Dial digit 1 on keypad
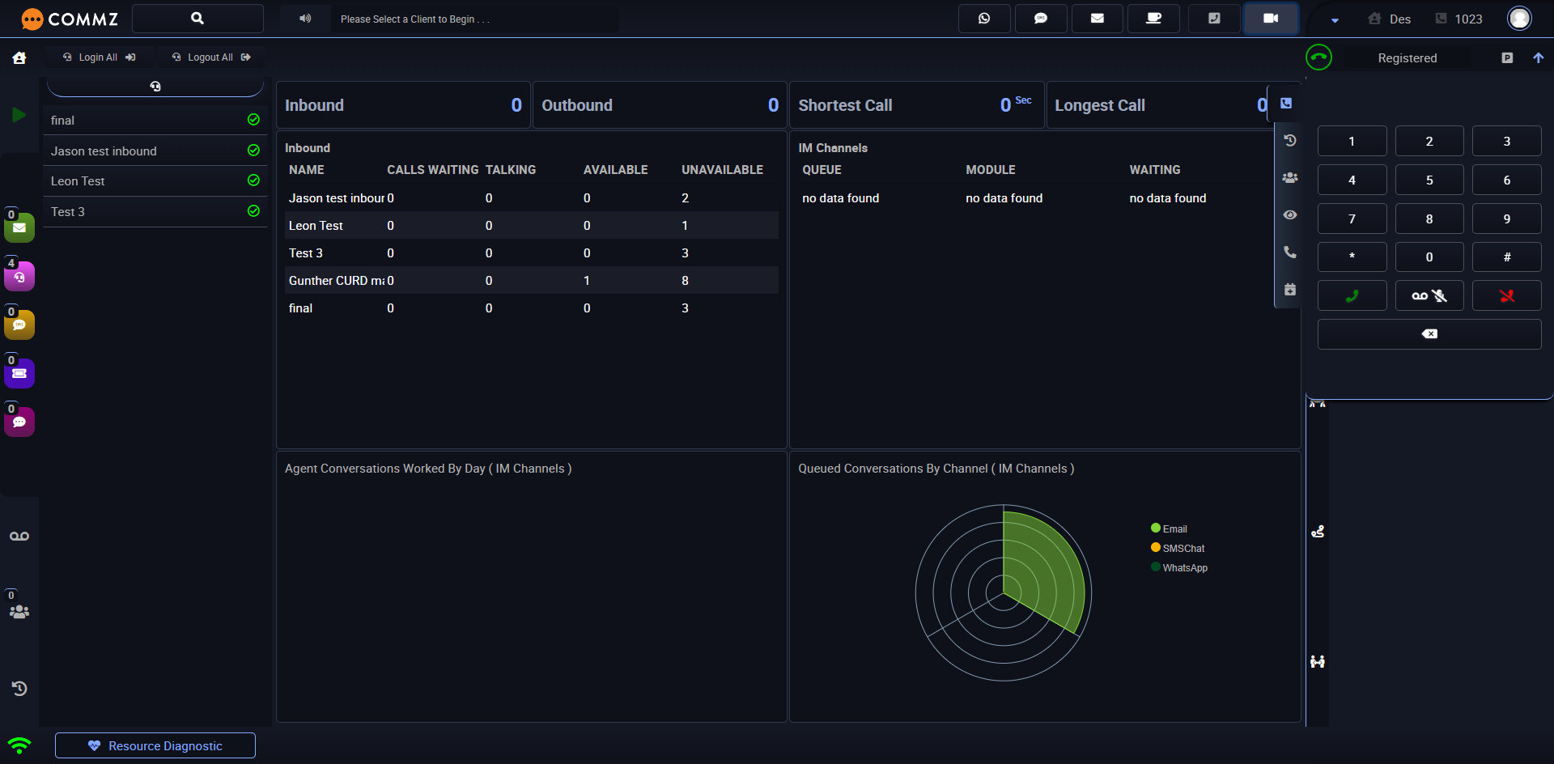The width and height of the screenshot is (1554, 764). click(x=1352, y=141)
